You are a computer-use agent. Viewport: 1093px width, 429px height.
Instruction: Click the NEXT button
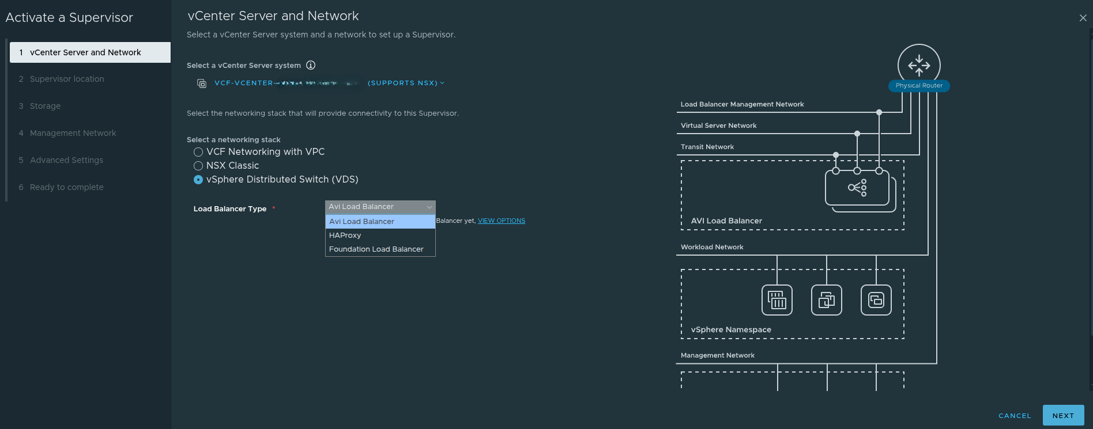[x=1063, y=416]
